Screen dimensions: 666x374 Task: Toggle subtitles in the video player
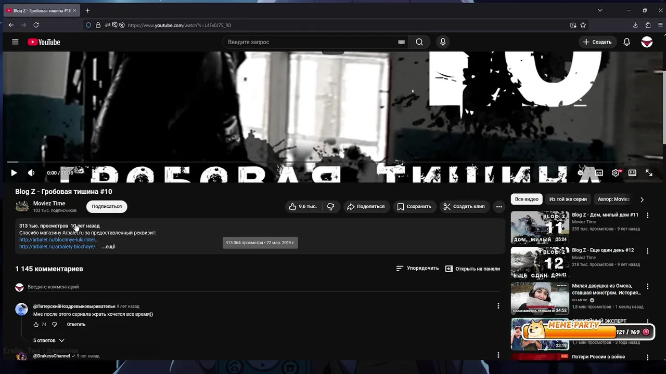(x=599, y=173)
